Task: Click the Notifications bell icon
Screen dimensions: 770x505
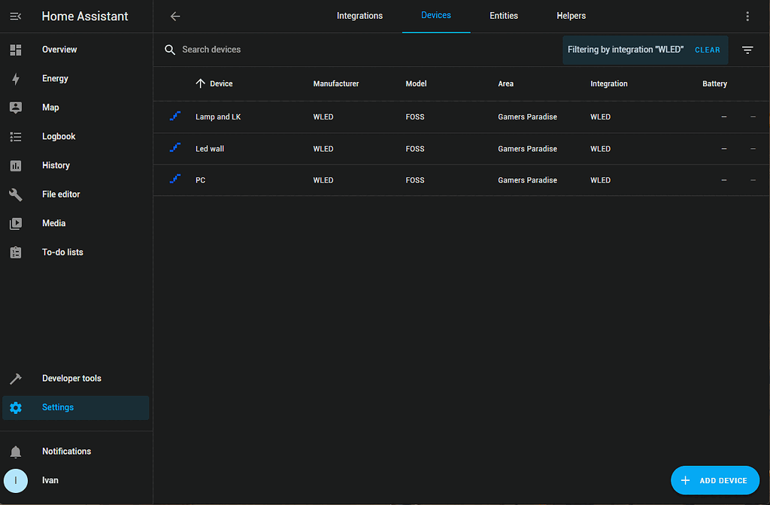Action: pyautogui.click(x=15, y=452)
